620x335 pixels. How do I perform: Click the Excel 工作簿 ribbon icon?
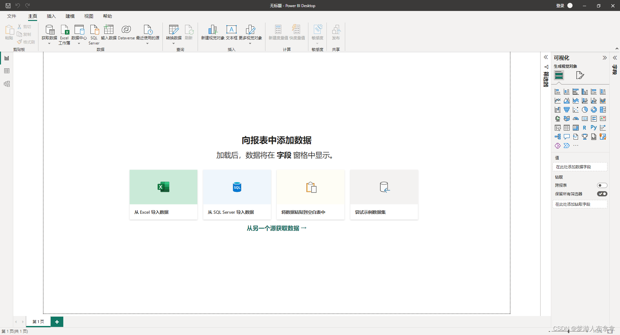pos(64,34)
